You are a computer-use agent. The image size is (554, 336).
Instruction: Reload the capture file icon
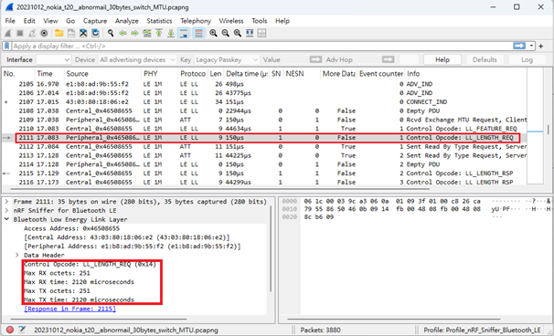tap(95, 33)
